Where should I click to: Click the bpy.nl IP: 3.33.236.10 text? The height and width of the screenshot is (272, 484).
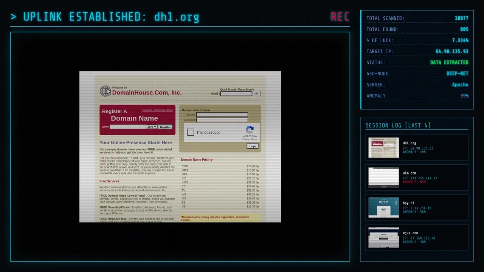[417, 208]
